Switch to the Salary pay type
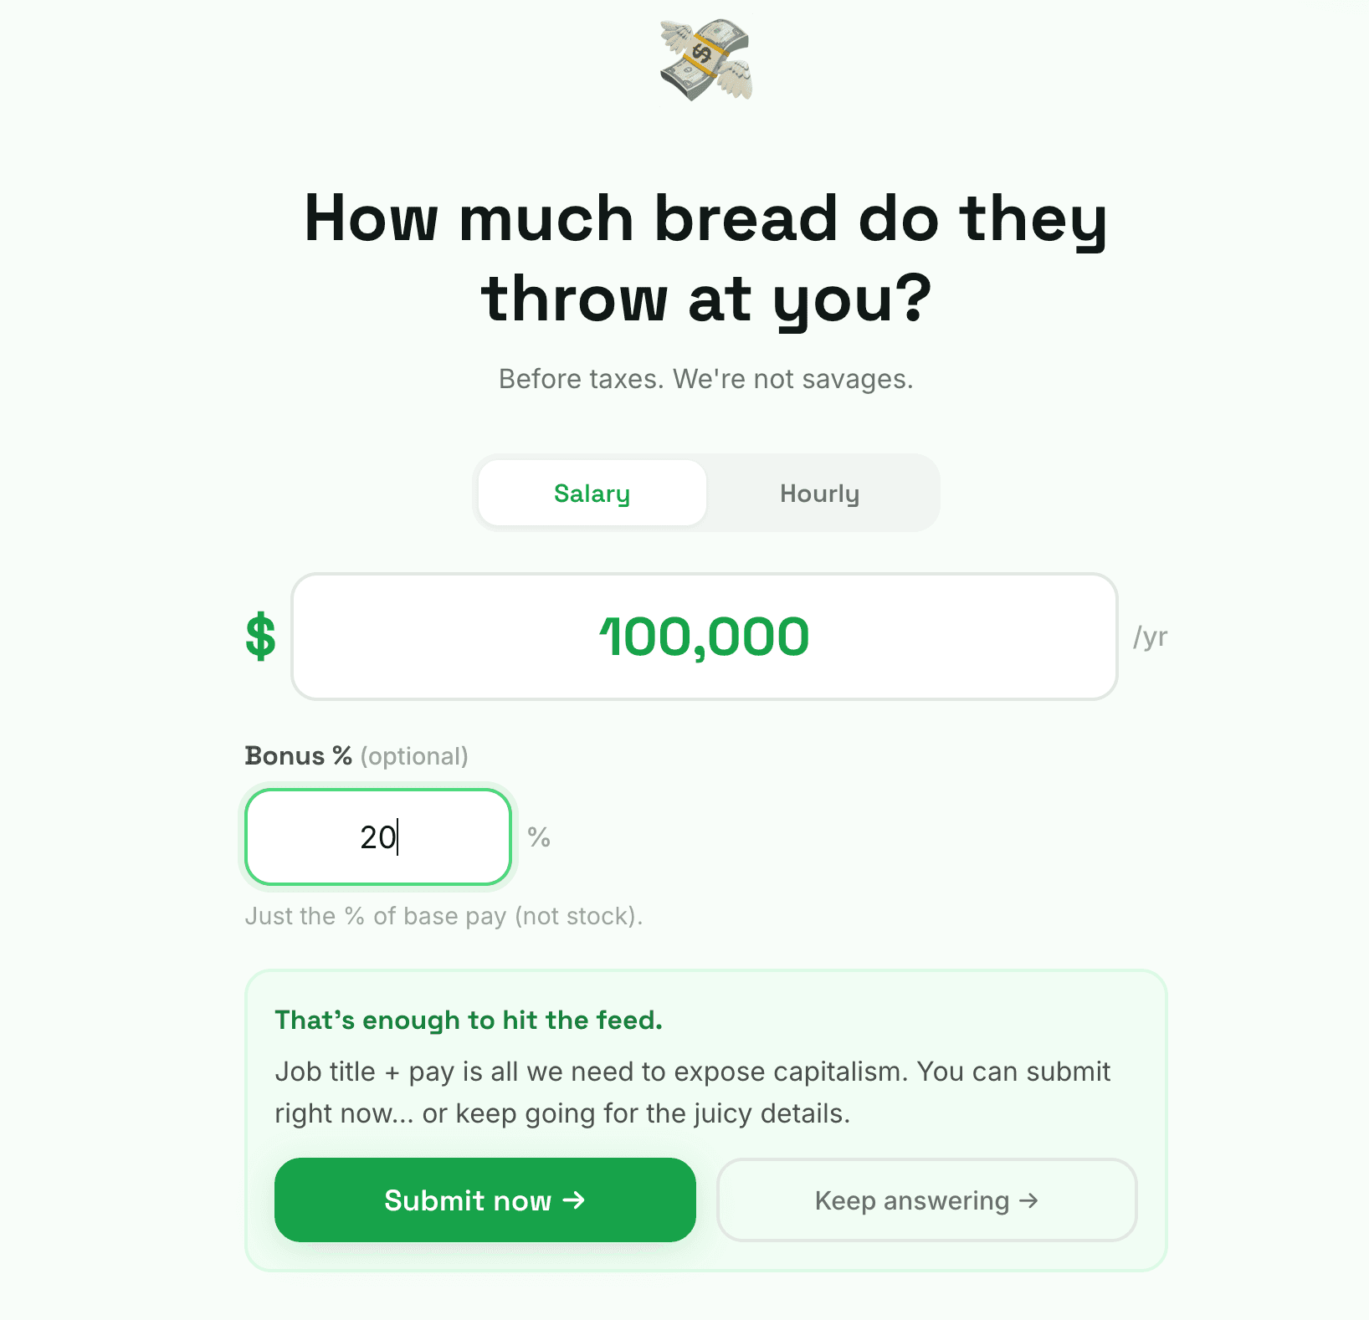The width and height of the screenshot is (1369, 1320). click(592, 494)
